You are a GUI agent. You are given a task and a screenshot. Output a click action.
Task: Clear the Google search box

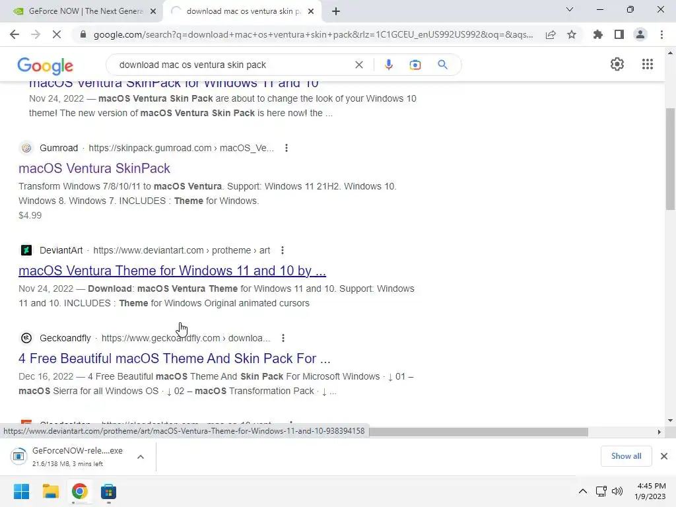coord(358,65)
